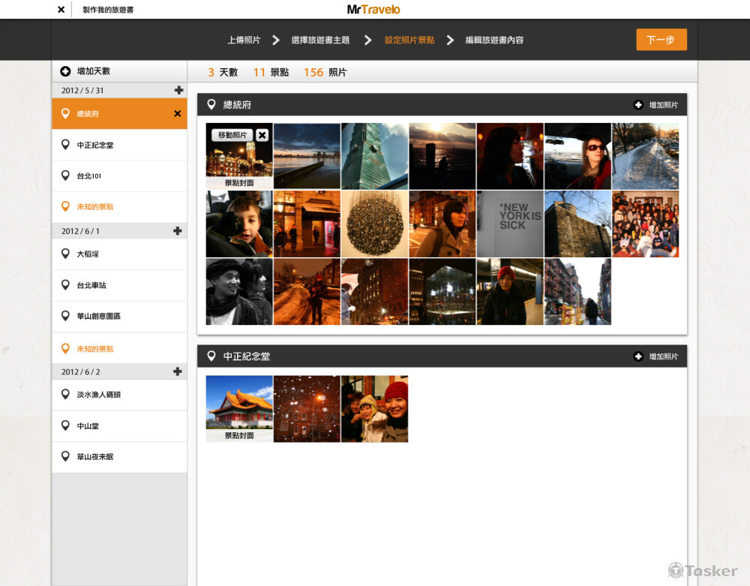Open 未知的景點 under 2012/6/1
This screenshot has width=750, height=586.
[95, 349]
